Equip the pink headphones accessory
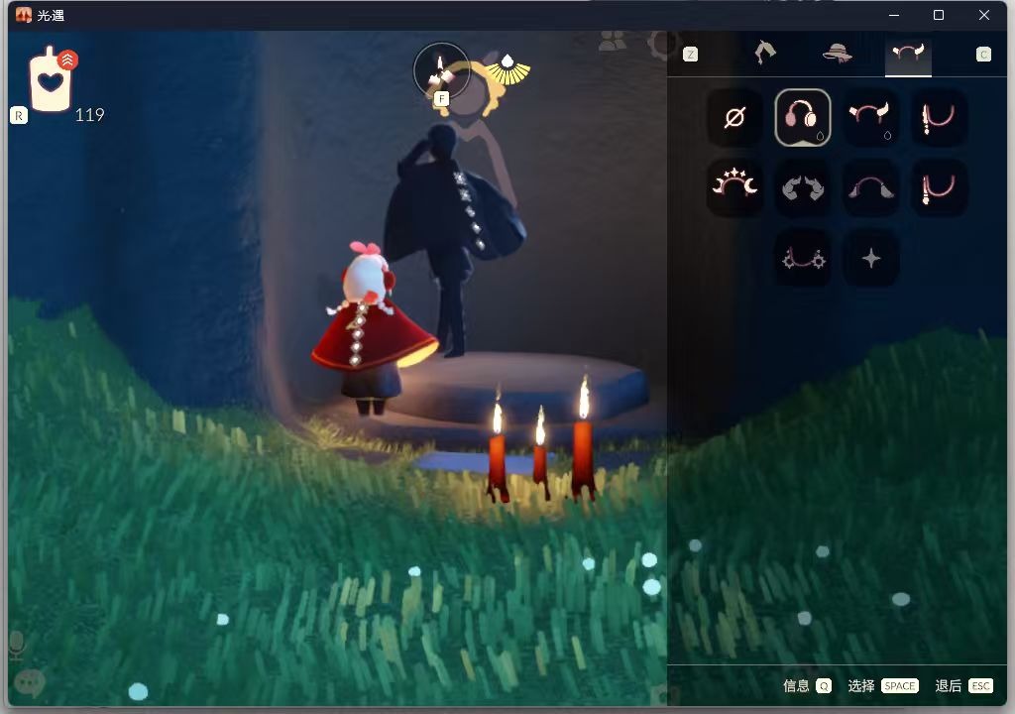Image resolution: width=1015 pixels, height=714 pixels. (x=803, y=118)
